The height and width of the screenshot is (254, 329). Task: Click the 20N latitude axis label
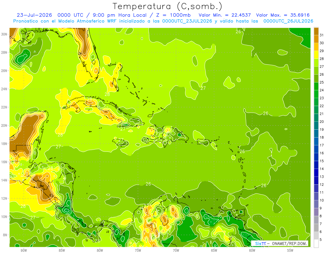[4, 125]
